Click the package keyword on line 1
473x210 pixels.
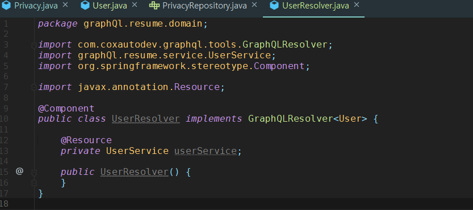57,24
